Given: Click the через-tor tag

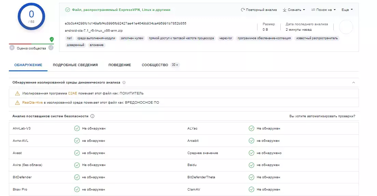Looking at the screenshot, I should click(226, 38).
